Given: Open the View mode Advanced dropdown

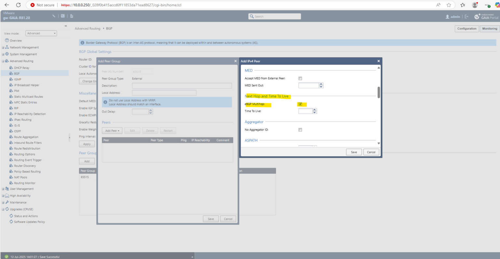Looking at the screenshot, I should point(41,33).
